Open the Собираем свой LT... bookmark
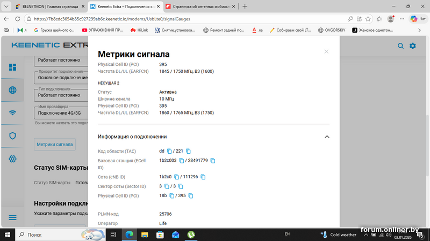Image resolution: width=430 pixels, height=241 pixels. tap(290, 30)
